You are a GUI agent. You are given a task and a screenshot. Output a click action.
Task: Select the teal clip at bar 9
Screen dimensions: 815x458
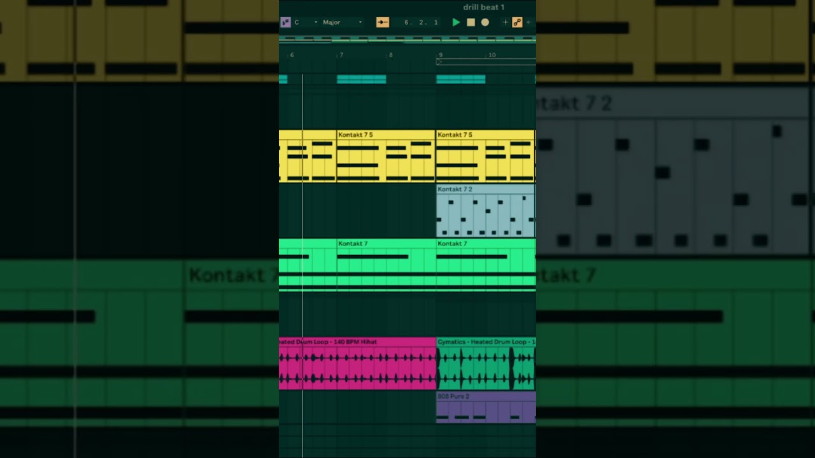(x=460, y=80)
